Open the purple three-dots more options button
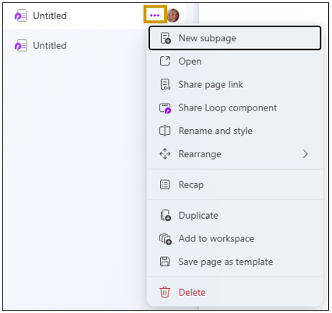 click(x=155, y=16)
